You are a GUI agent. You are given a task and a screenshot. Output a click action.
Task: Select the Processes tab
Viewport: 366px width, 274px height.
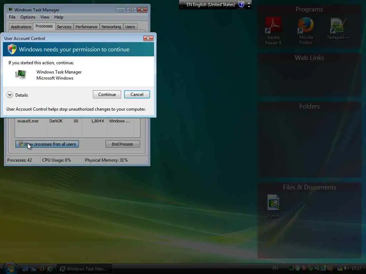pyautogui.click(x=44, y=26)
